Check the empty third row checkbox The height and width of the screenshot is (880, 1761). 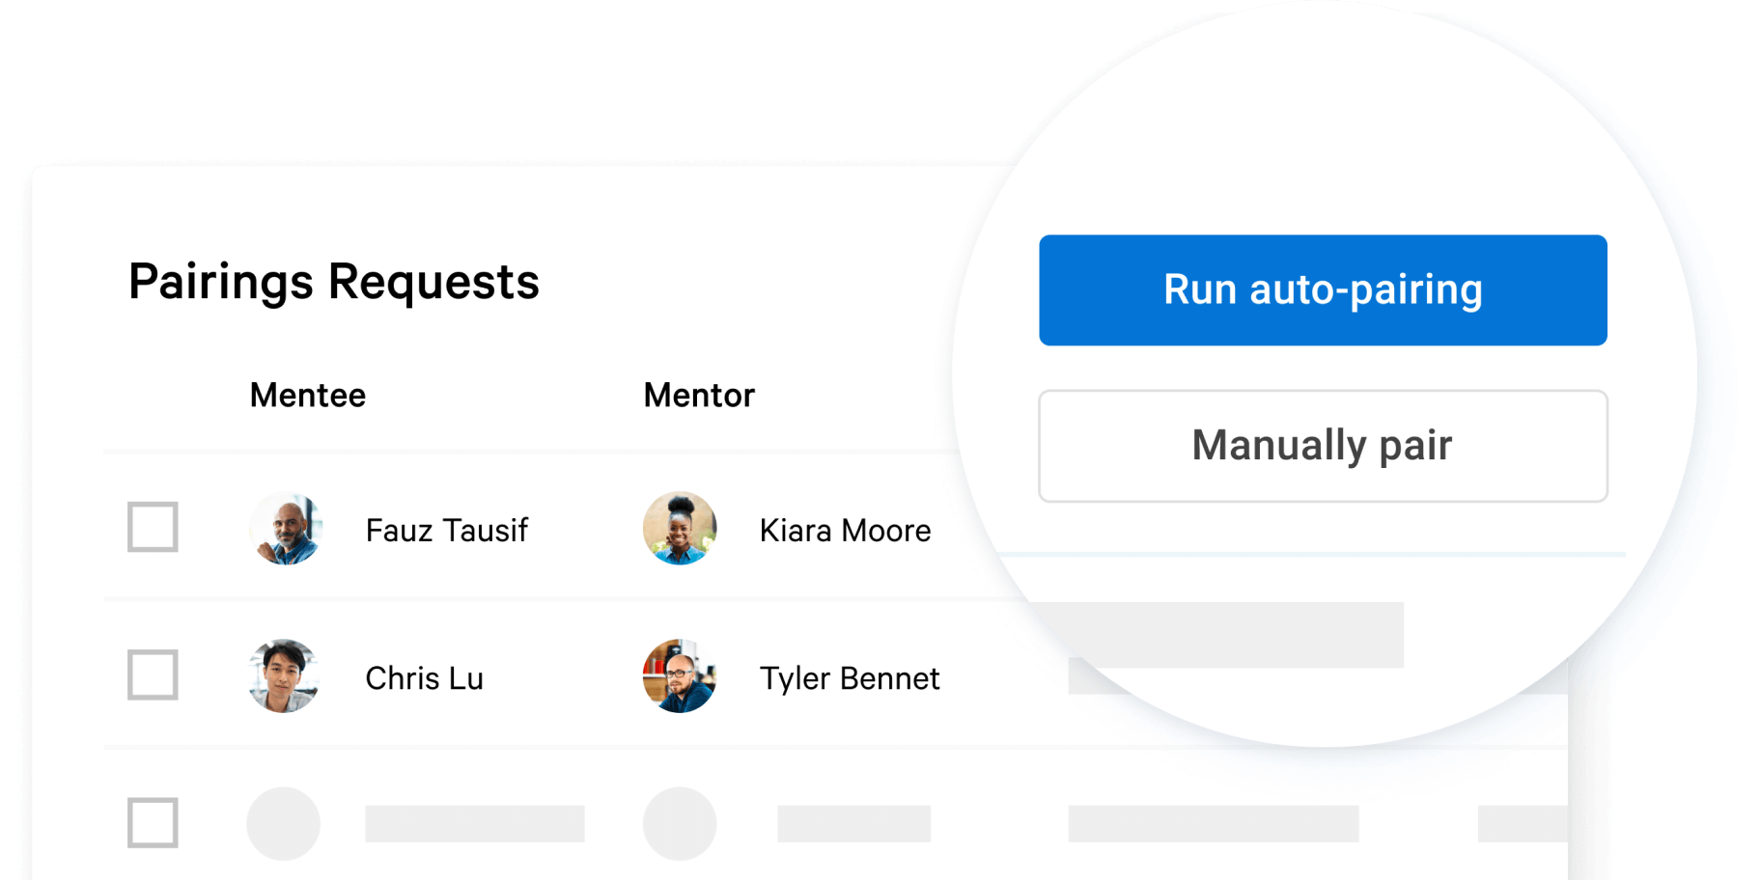pos(153,822)
